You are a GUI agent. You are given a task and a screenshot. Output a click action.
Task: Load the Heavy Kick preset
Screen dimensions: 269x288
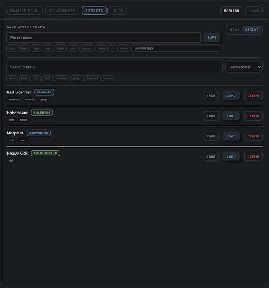coord(231,156)
